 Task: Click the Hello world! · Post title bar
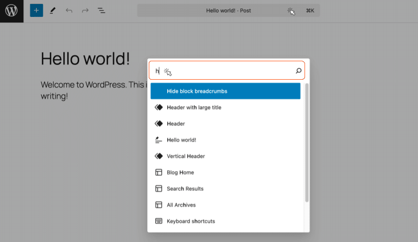228,10
